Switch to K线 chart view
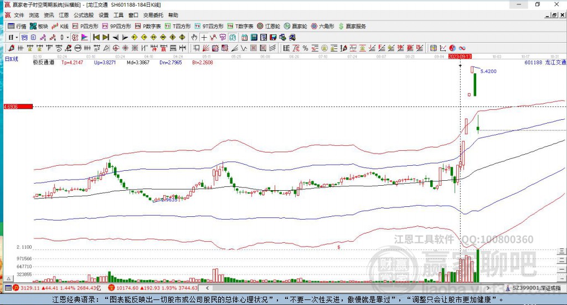The width and height of the screenshot is (567, 305). pyautogui.click(x=60, y=26)
